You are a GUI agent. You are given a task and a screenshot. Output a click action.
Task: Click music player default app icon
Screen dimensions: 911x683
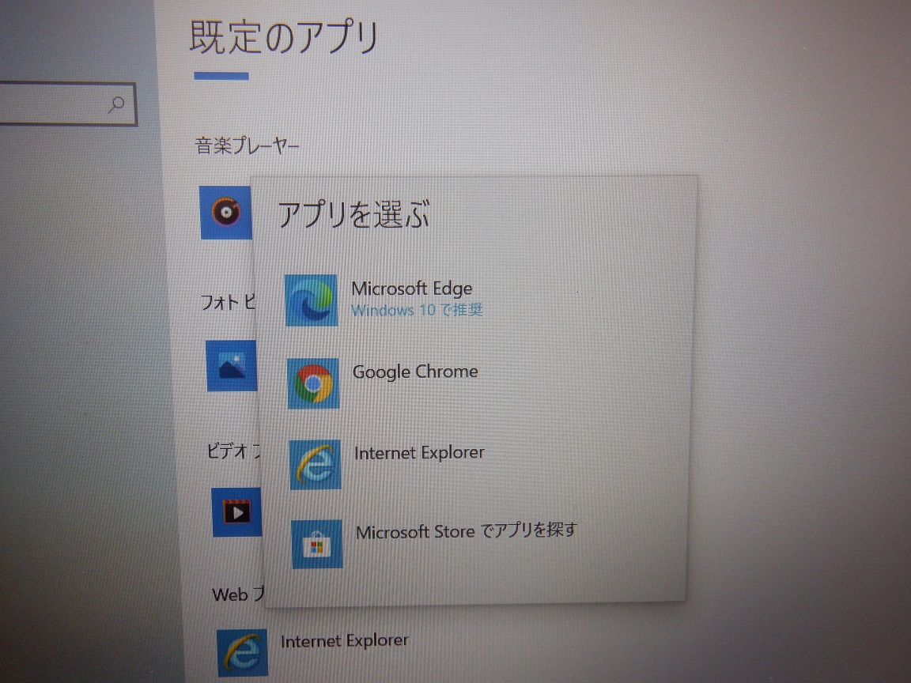[x=225, y=213]
